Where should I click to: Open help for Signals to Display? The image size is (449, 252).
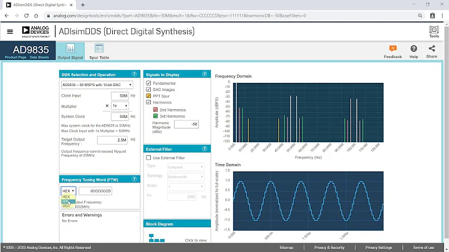[x=205, y=74]
